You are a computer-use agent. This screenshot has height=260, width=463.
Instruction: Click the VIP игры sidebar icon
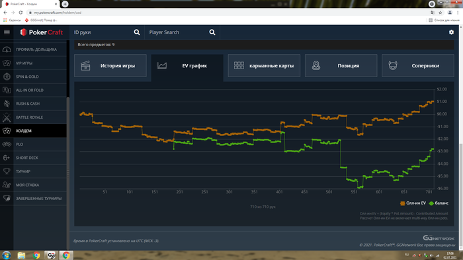pyautogui.click(x=7, y=63)
